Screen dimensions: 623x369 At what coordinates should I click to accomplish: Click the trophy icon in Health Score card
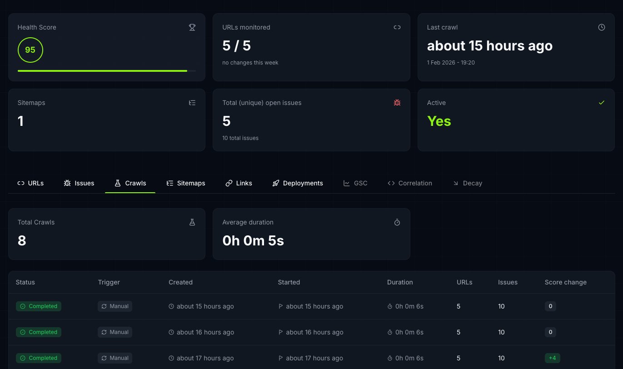click(x=192, y=27)
